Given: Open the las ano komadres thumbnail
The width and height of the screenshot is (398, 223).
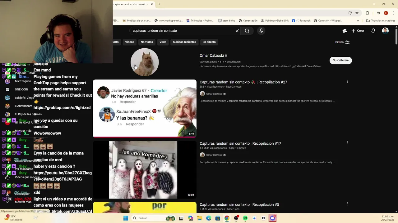Looking at the screenshot, I should click(x=145, y=169).
